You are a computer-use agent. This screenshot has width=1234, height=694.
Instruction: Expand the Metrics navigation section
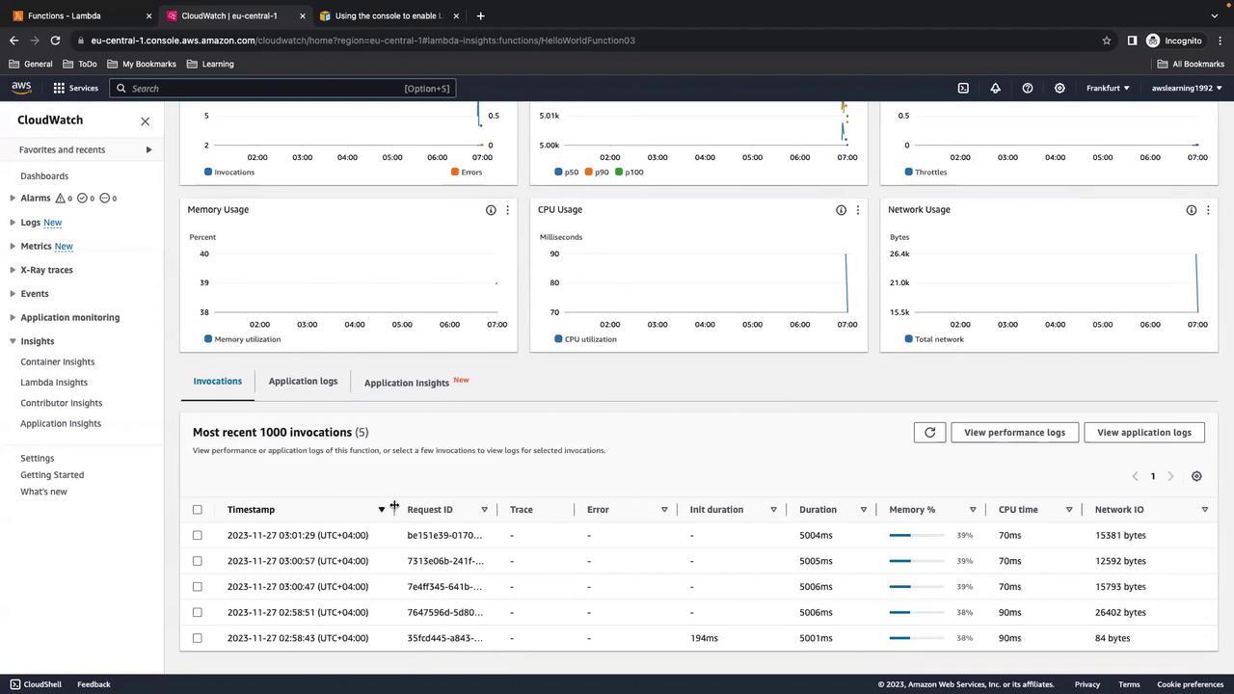pyautogui.click(x=13, y=246)
